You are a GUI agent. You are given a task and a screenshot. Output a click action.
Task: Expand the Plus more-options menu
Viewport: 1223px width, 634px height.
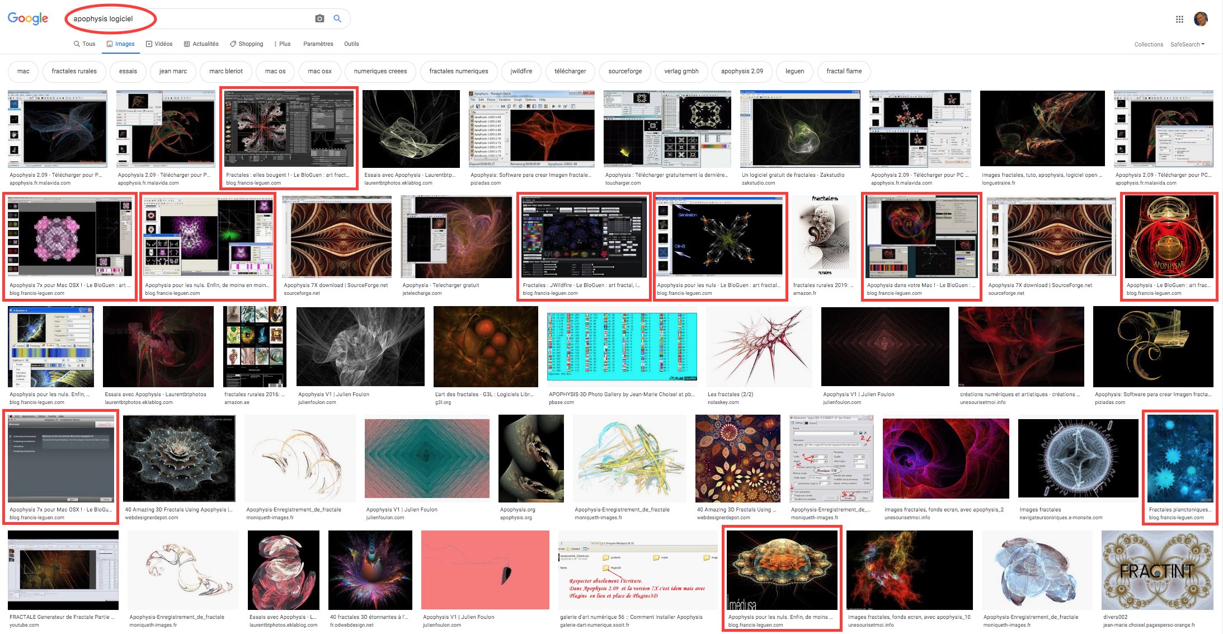[283, 44]
